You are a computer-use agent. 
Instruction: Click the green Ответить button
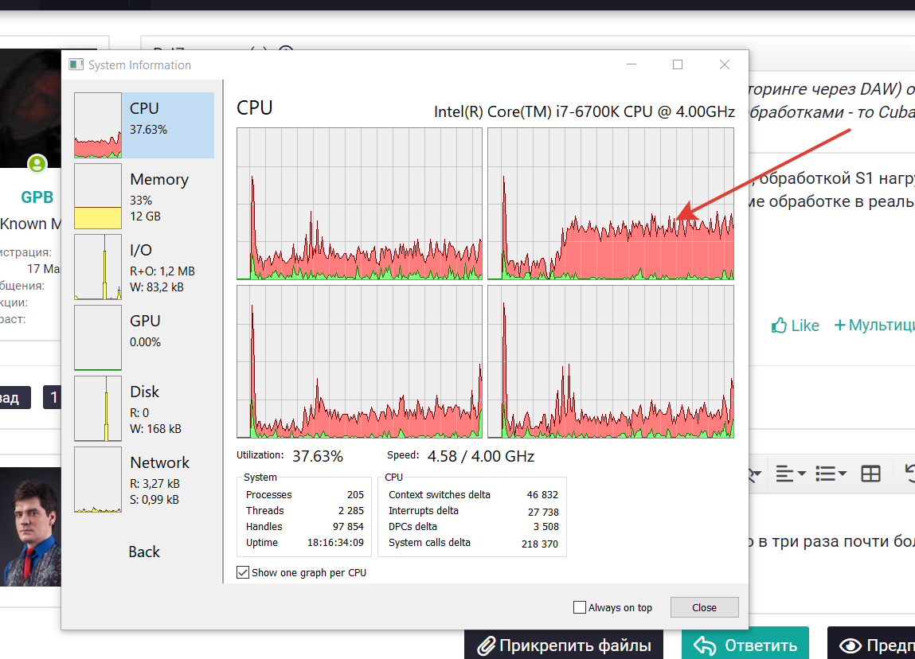[745, 645]
